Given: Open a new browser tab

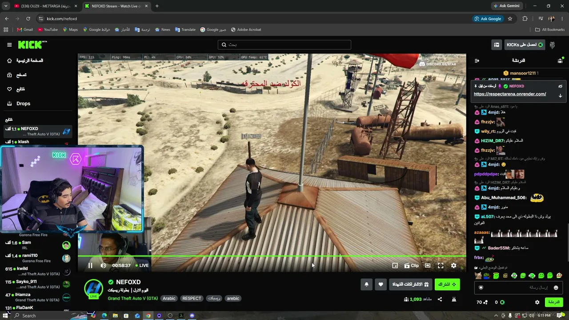Looking at the screenshot, I should pos(157,6).
